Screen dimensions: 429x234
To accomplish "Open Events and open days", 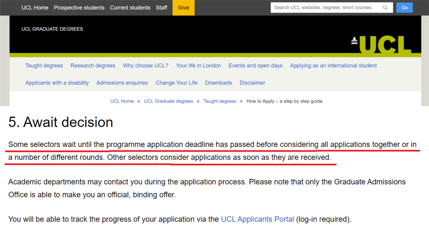I will click(x=255, y=65).
